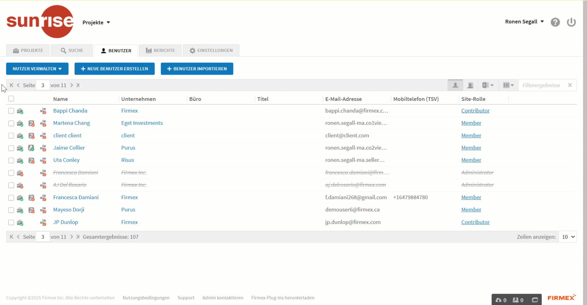Click Q&A blocked icon for Uta Conley
The width and height of the screenshot is (587, 305).
pos(31,160)
